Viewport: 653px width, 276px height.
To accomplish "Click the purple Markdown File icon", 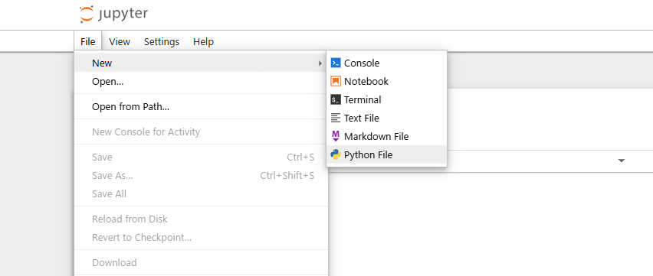I will 336,136.
